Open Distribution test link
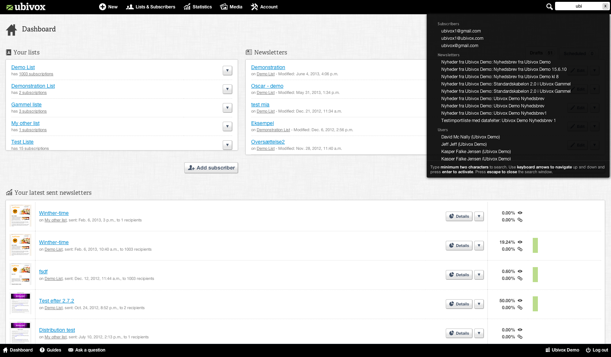611x357 pixels. (57, 330)
